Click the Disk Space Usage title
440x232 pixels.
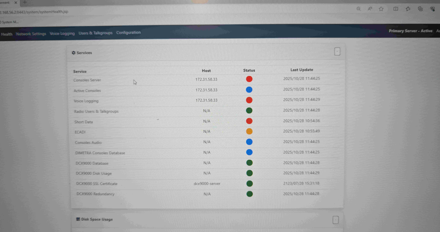[97, 219]
